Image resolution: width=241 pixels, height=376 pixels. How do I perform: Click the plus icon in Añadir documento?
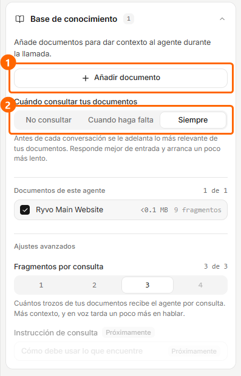coord(86,78)
